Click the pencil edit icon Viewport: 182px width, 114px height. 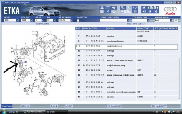pos(108,11)
